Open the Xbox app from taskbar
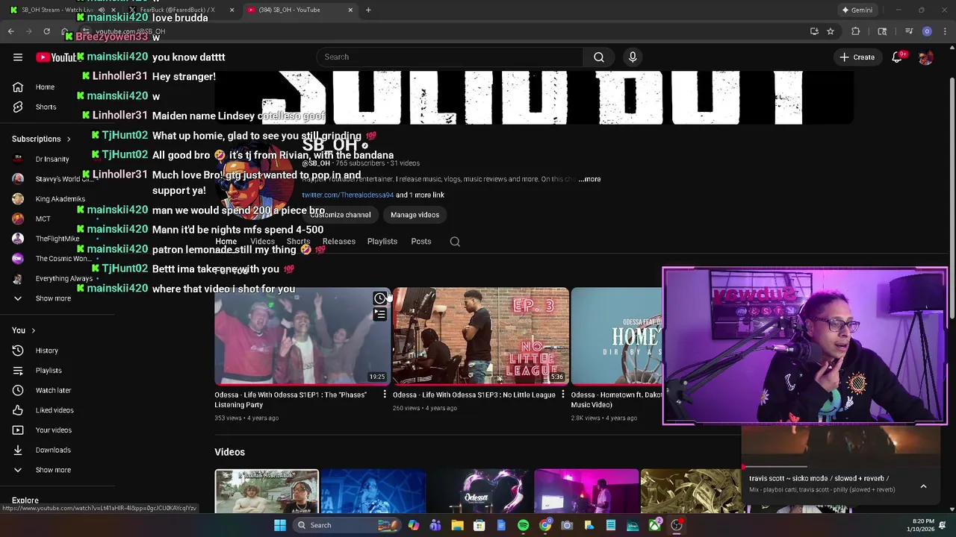The width and height of the screenshot is (956, 537). point(654,525)
